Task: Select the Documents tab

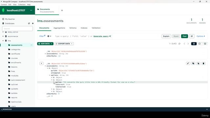Action: pyautogui.click(x=44, y=28)
